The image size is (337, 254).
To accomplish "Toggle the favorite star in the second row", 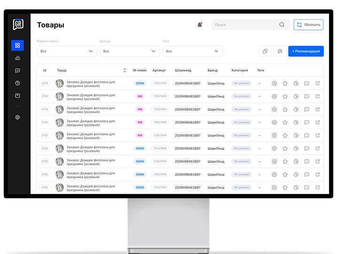I will pyautogui.click(x=285, y=96).
